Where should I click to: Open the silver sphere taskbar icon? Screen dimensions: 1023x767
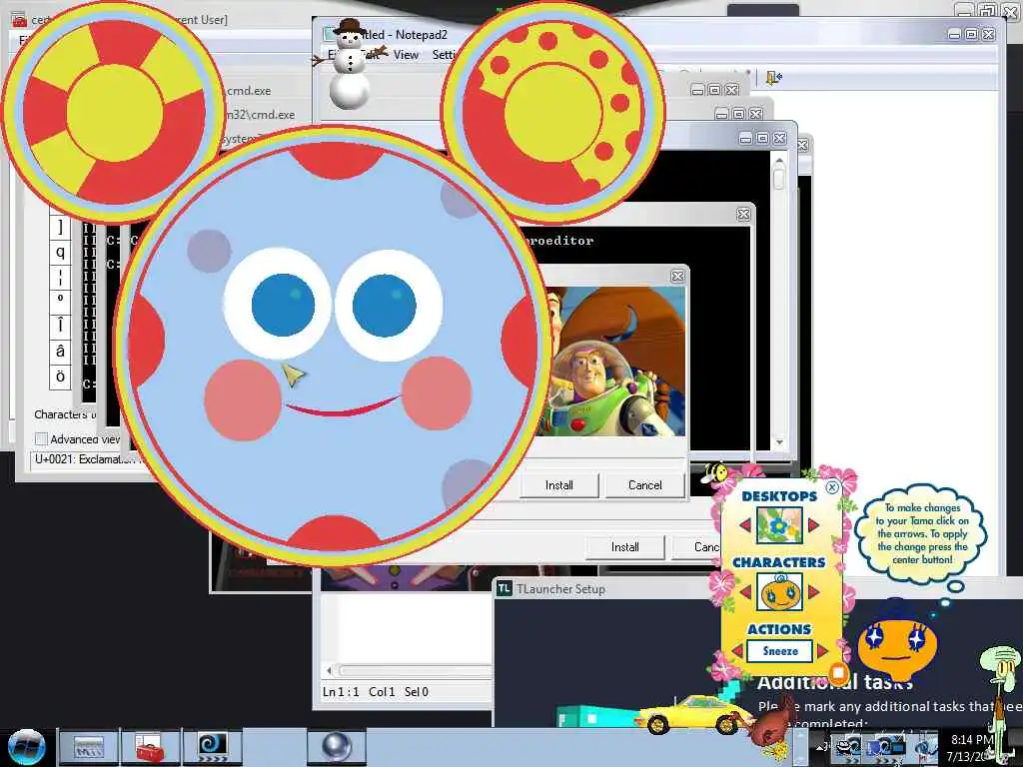point(337,747)
